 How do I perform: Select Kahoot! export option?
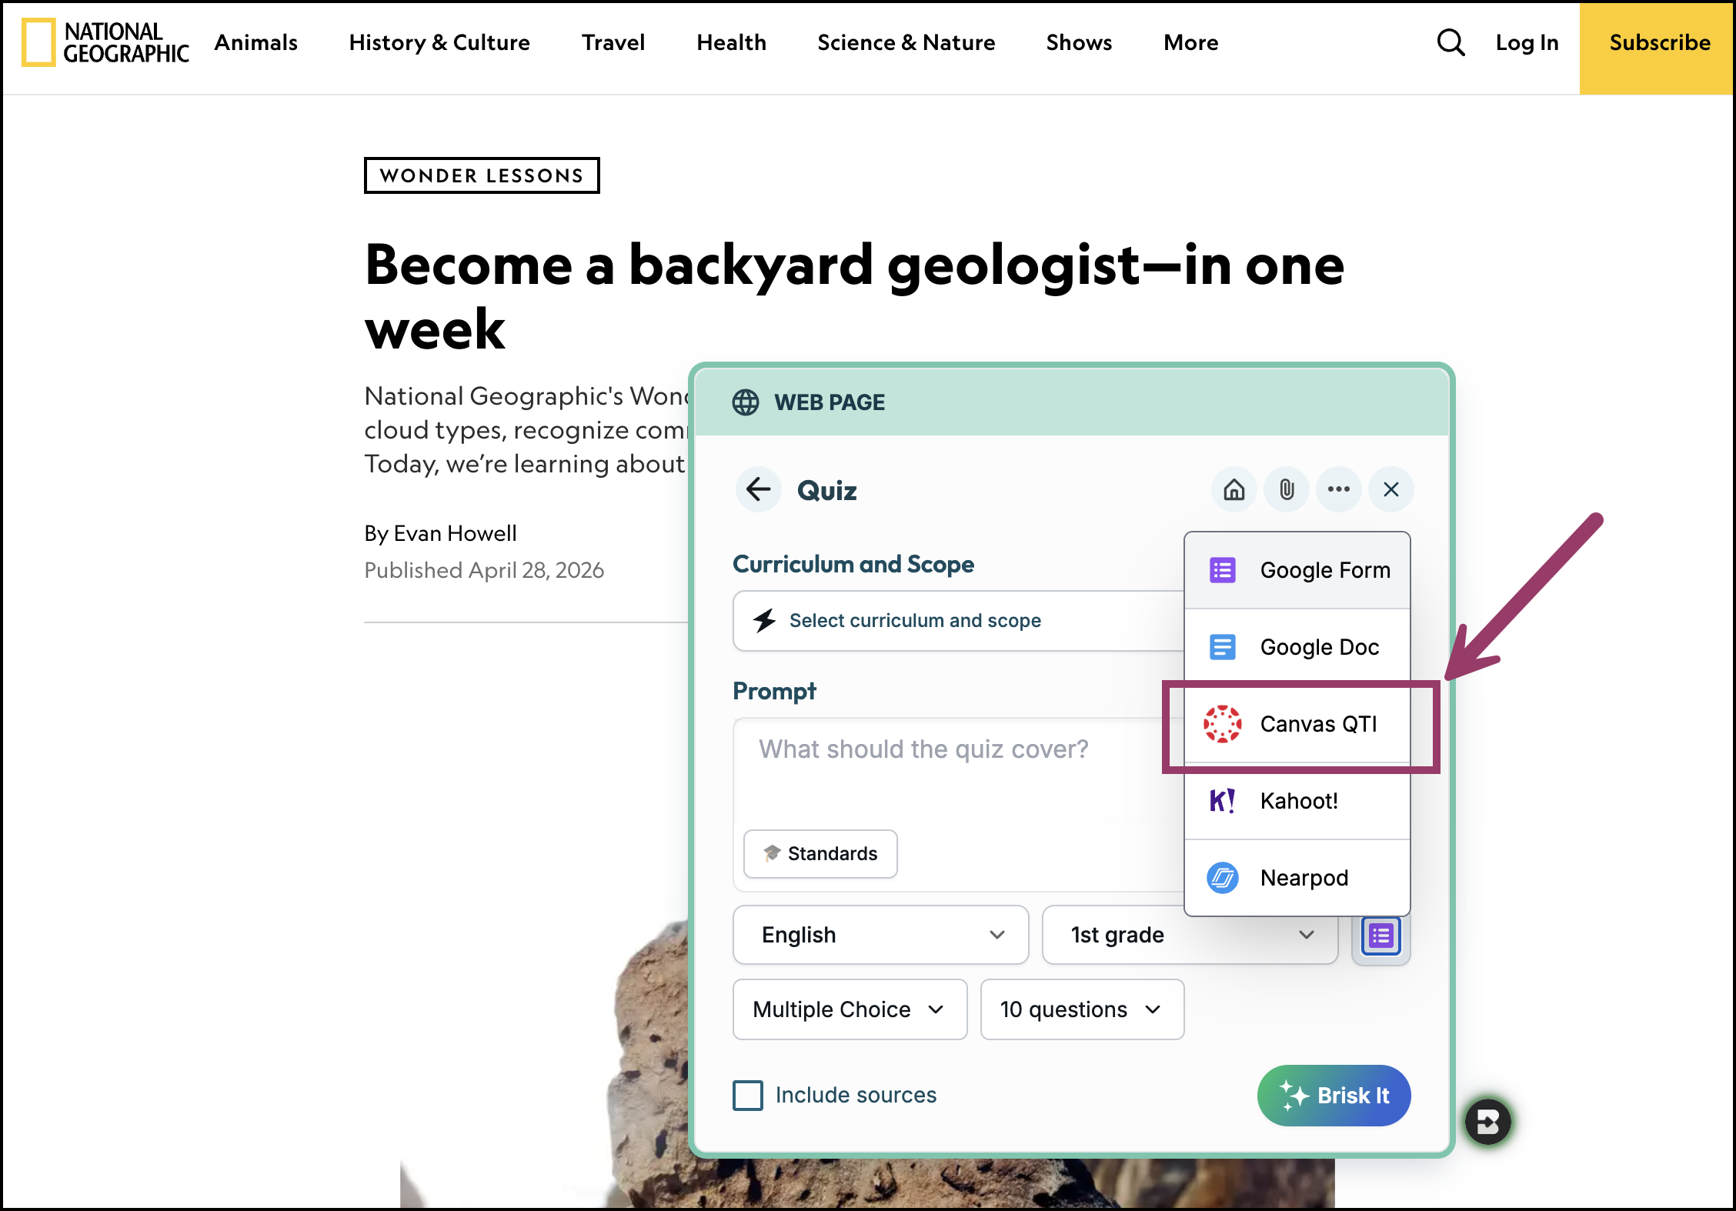click(1297, 801)
